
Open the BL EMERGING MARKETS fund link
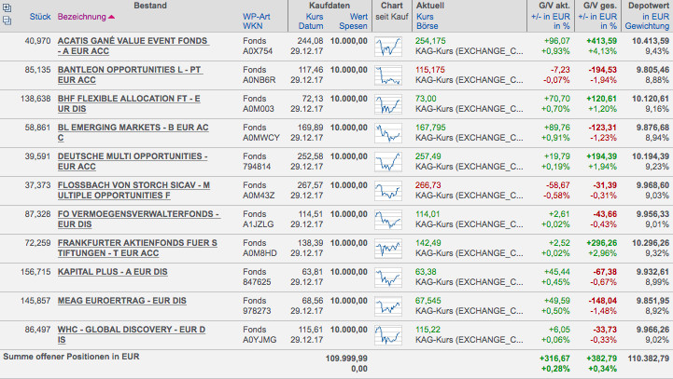click(x=133, y=132)
